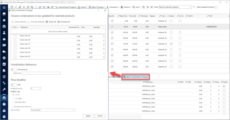This screenshot has width=230, height=120.
Task: Click the Base Price column header
Action: (x=123, y=16)
